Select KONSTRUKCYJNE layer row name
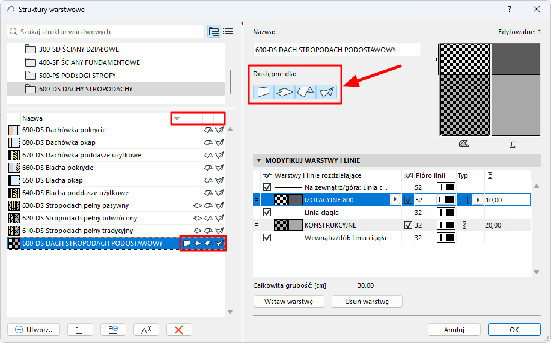Screen dimensions: 551x343 [330, 225]
